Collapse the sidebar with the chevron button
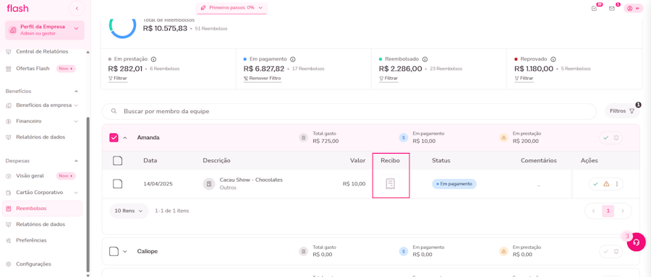 [x=77, y=8]
